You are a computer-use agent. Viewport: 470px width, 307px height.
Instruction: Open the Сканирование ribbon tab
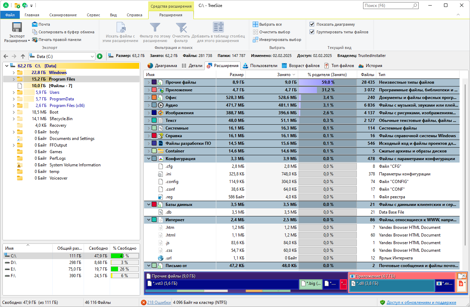point(63,15)
